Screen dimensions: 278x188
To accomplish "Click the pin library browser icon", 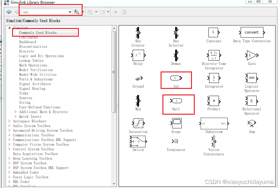I will [116, 12].
